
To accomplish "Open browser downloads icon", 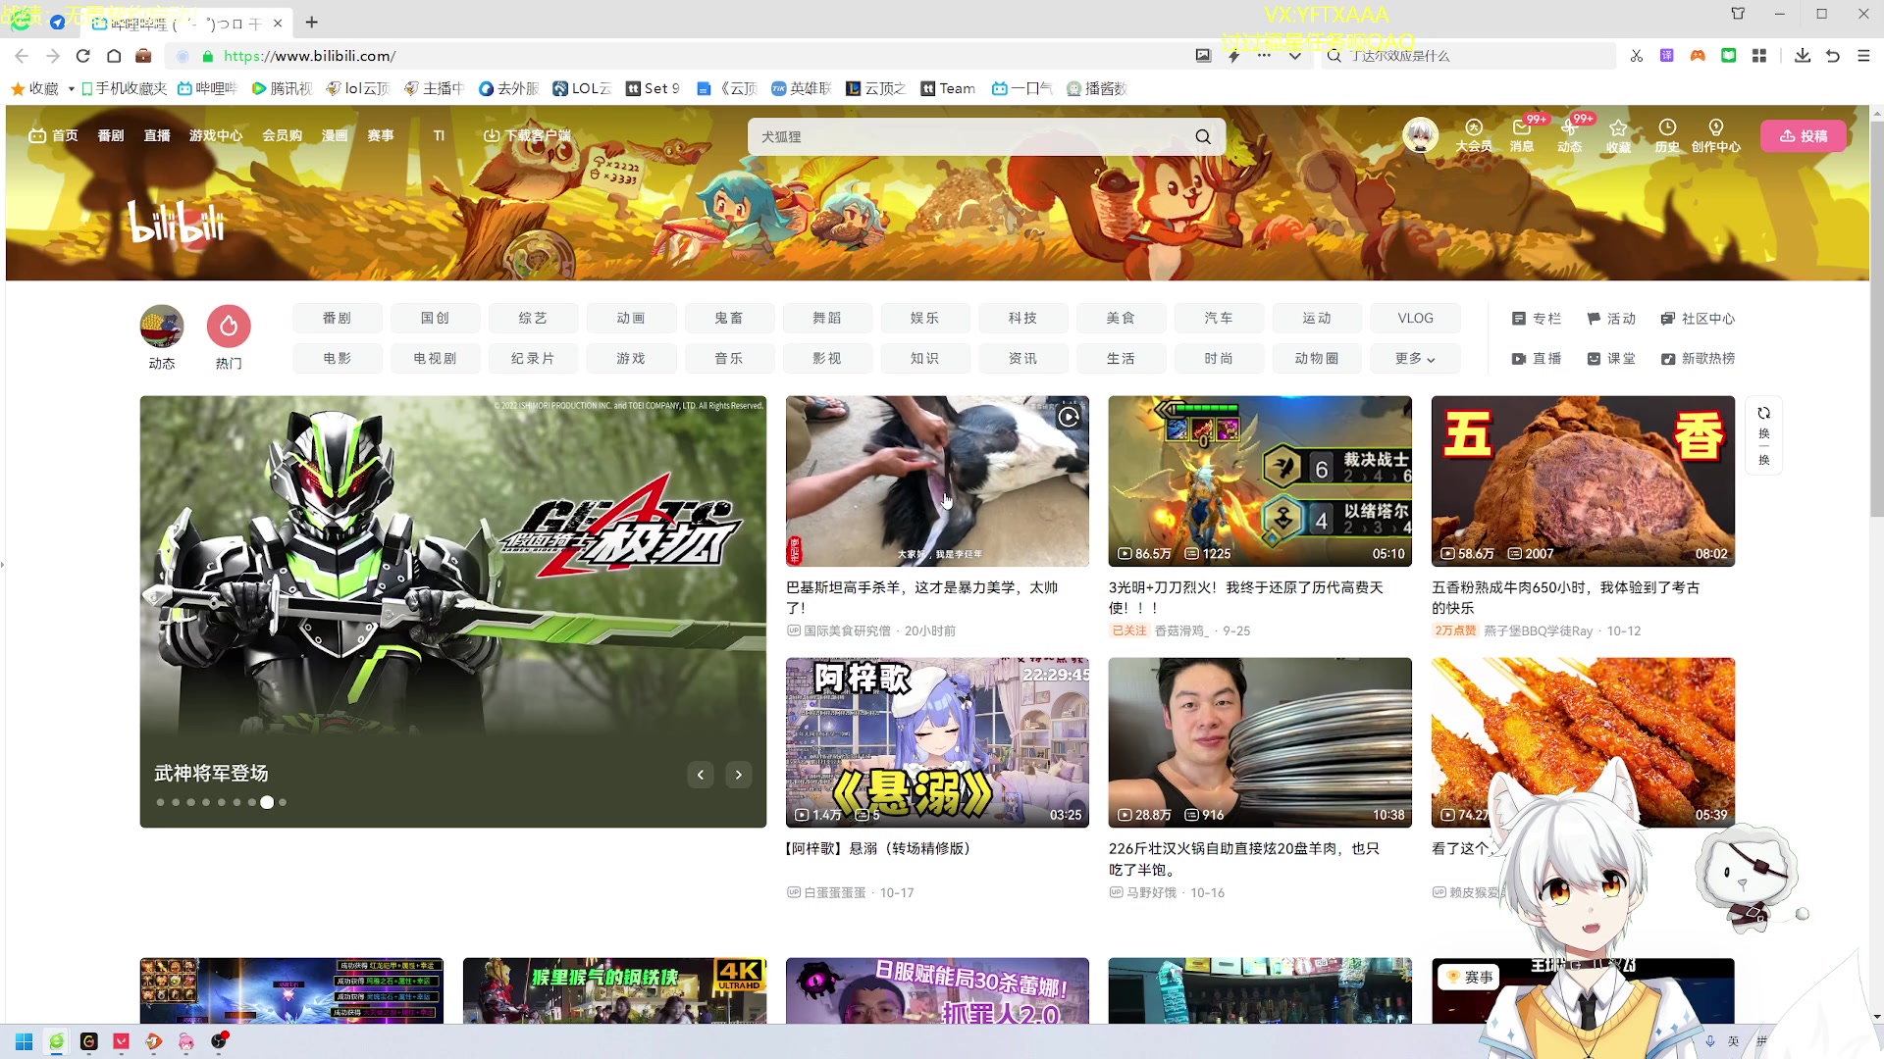I will coord(1803,56).
